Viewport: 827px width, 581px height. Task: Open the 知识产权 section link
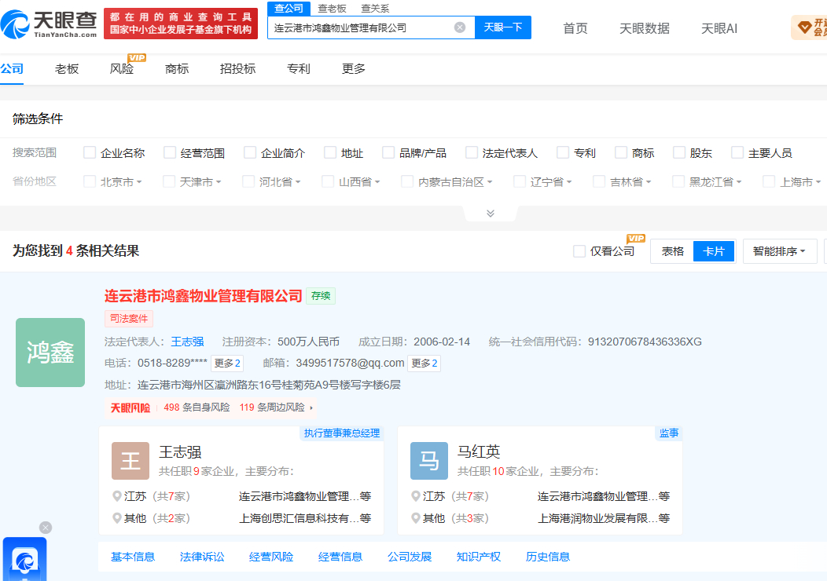coord(479,557)
